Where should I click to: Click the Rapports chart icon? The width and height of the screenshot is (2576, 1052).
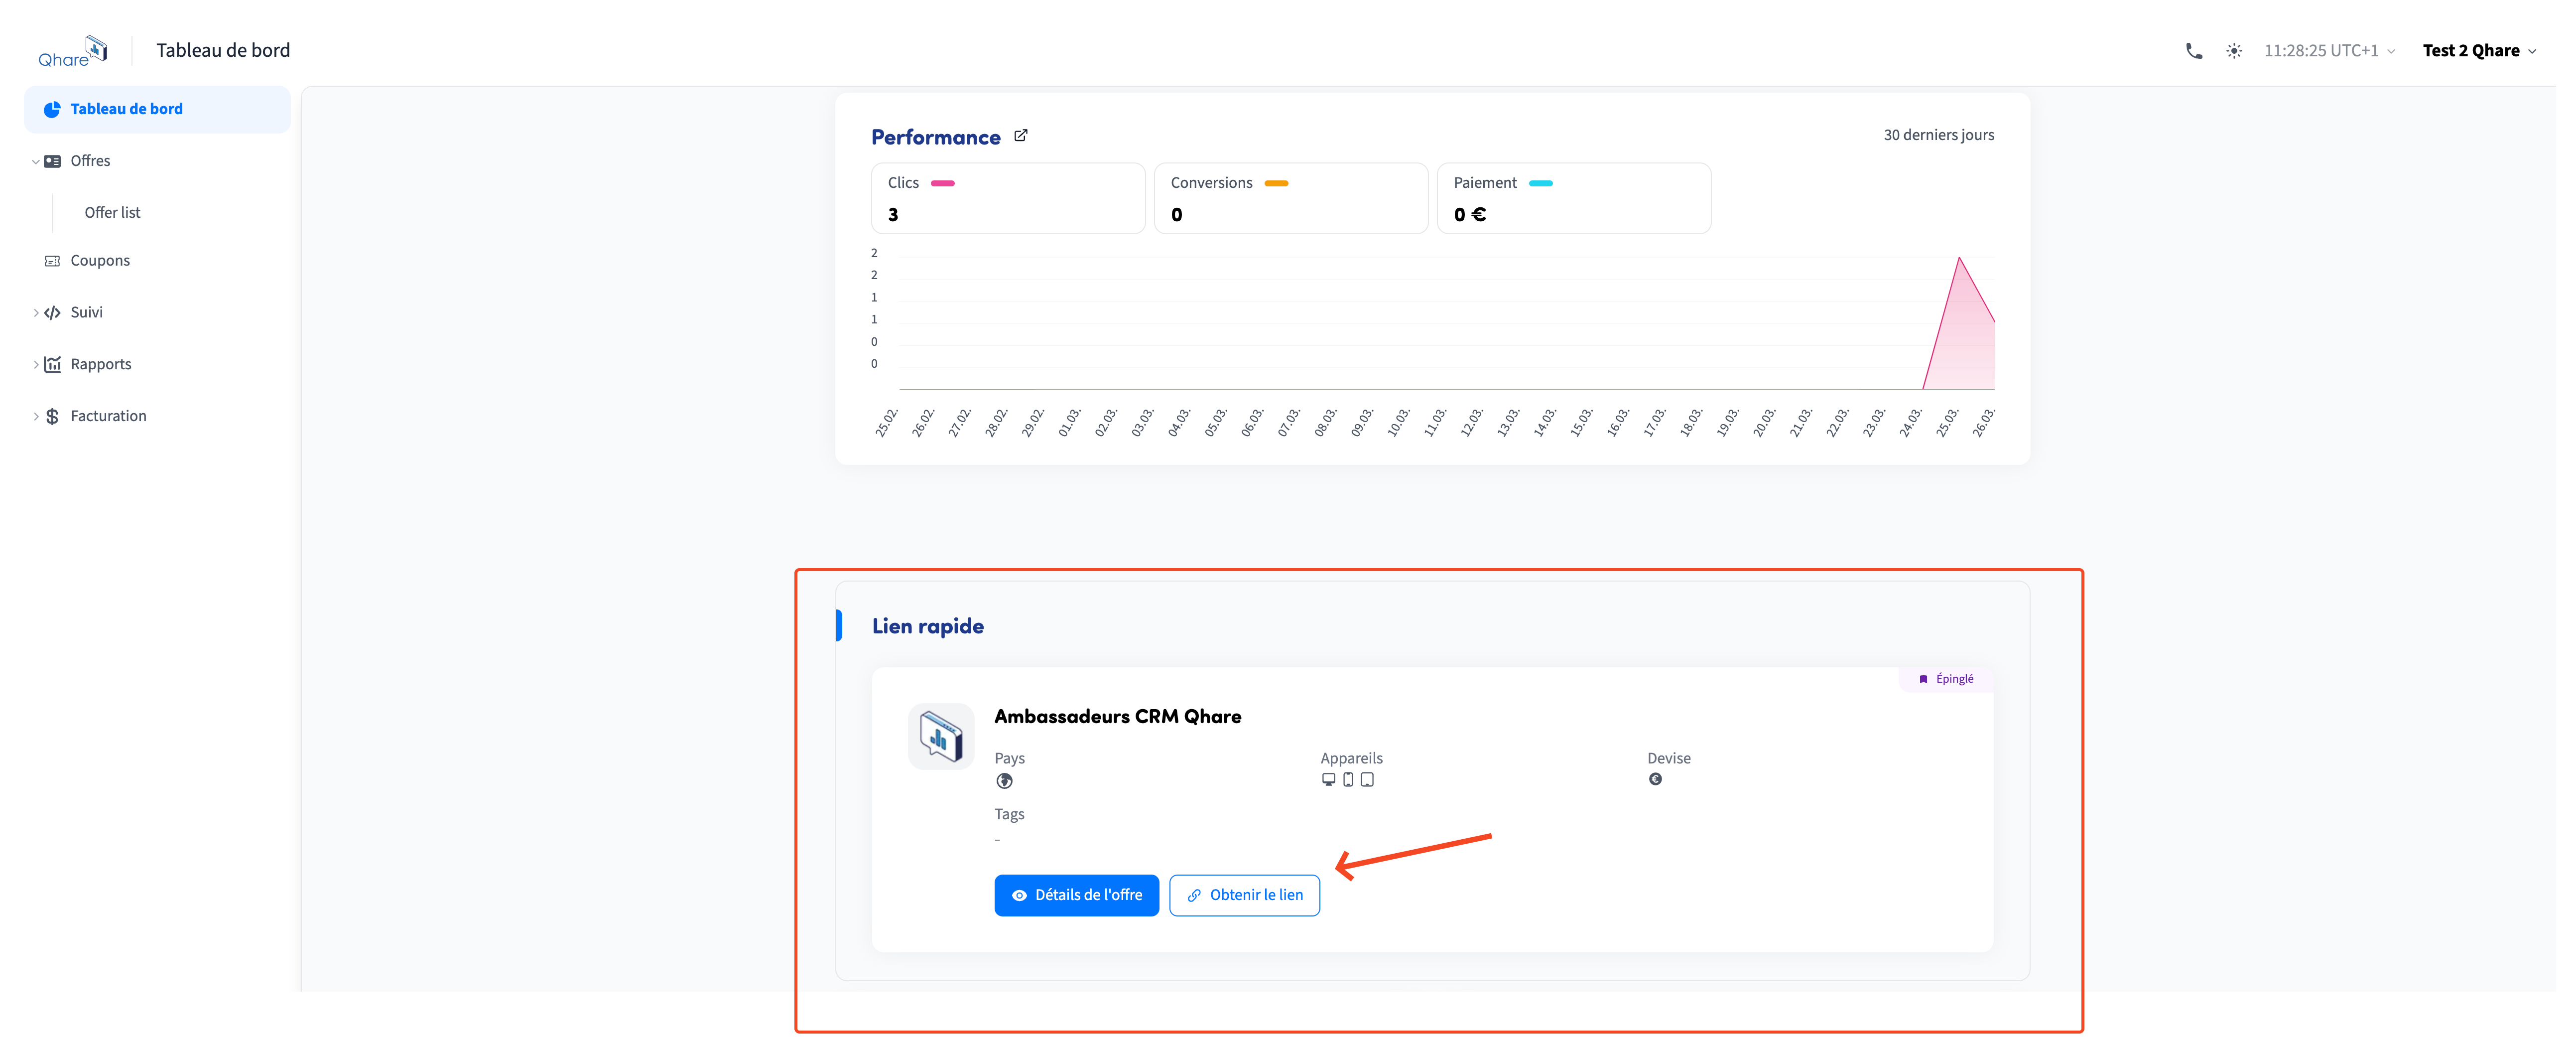click(53, 364)
